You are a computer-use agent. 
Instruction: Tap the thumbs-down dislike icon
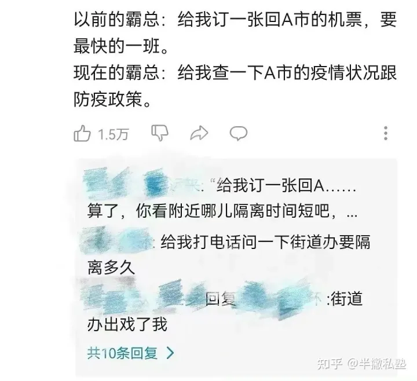(x=160, y=133)
